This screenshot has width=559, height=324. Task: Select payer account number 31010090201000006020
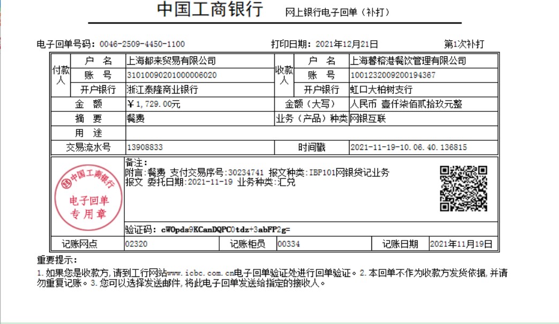point(172,75)
